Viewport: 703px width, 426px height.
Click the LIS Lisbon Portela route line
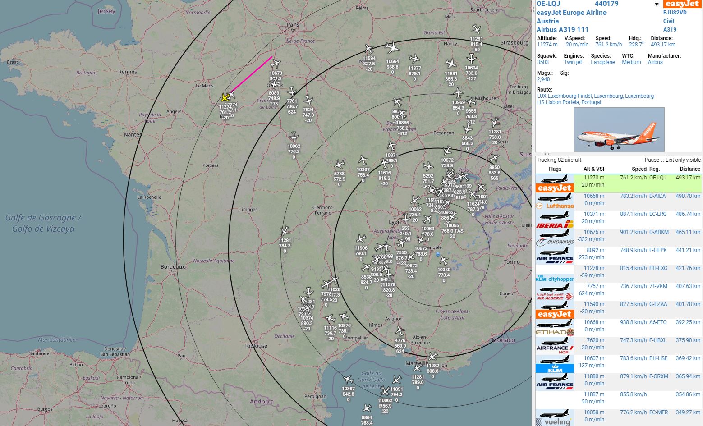coord(569,102)
